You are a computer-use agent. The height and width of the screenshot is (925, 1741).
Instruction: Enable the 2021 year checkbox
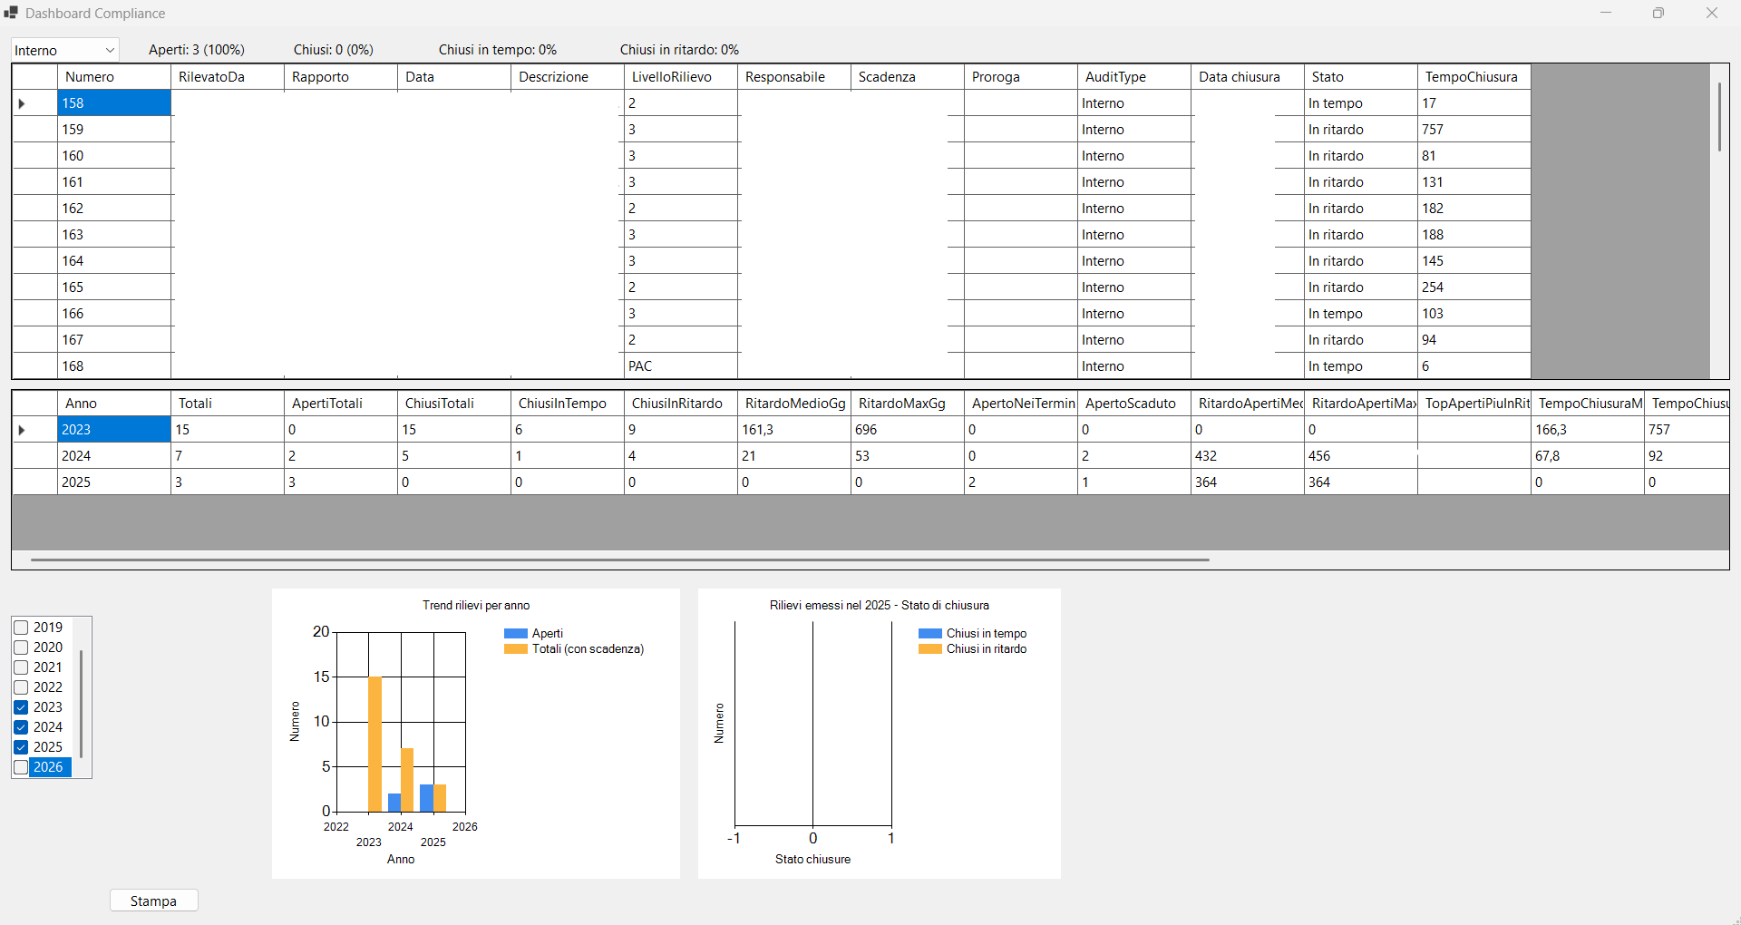[21, 667]
